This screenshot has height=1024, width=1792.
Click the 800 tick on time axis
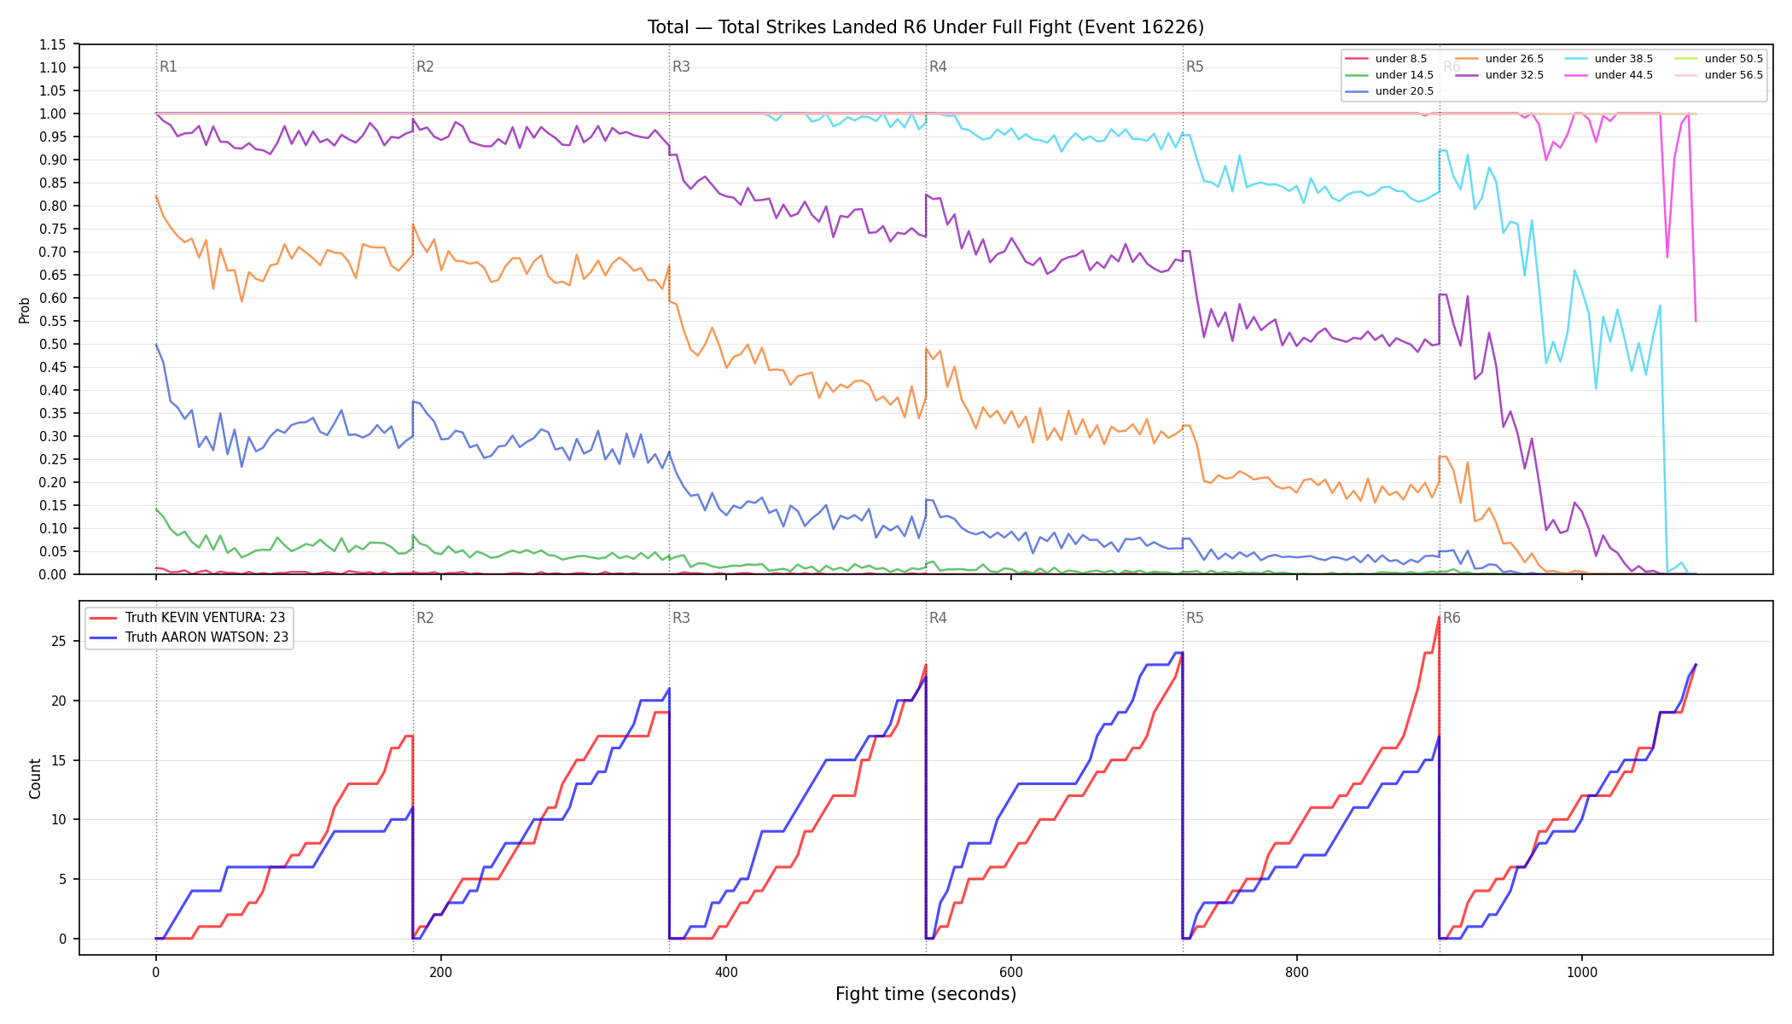point(1296,972)
